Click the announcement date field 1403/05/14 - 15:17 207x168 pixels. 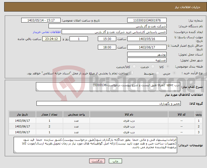(x=41, y=20)
